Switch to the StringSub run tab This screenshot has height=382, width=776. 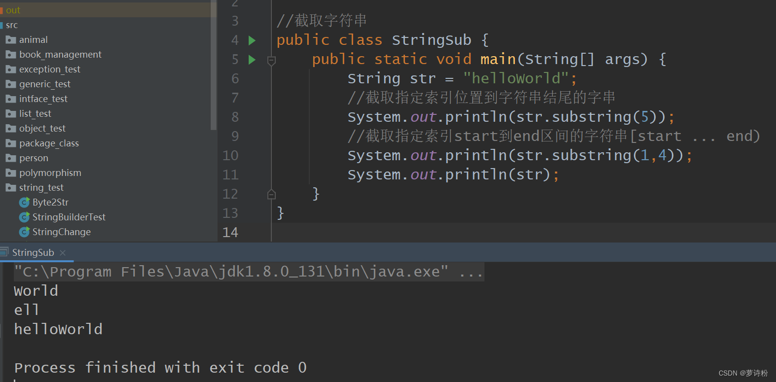point(33,252)
